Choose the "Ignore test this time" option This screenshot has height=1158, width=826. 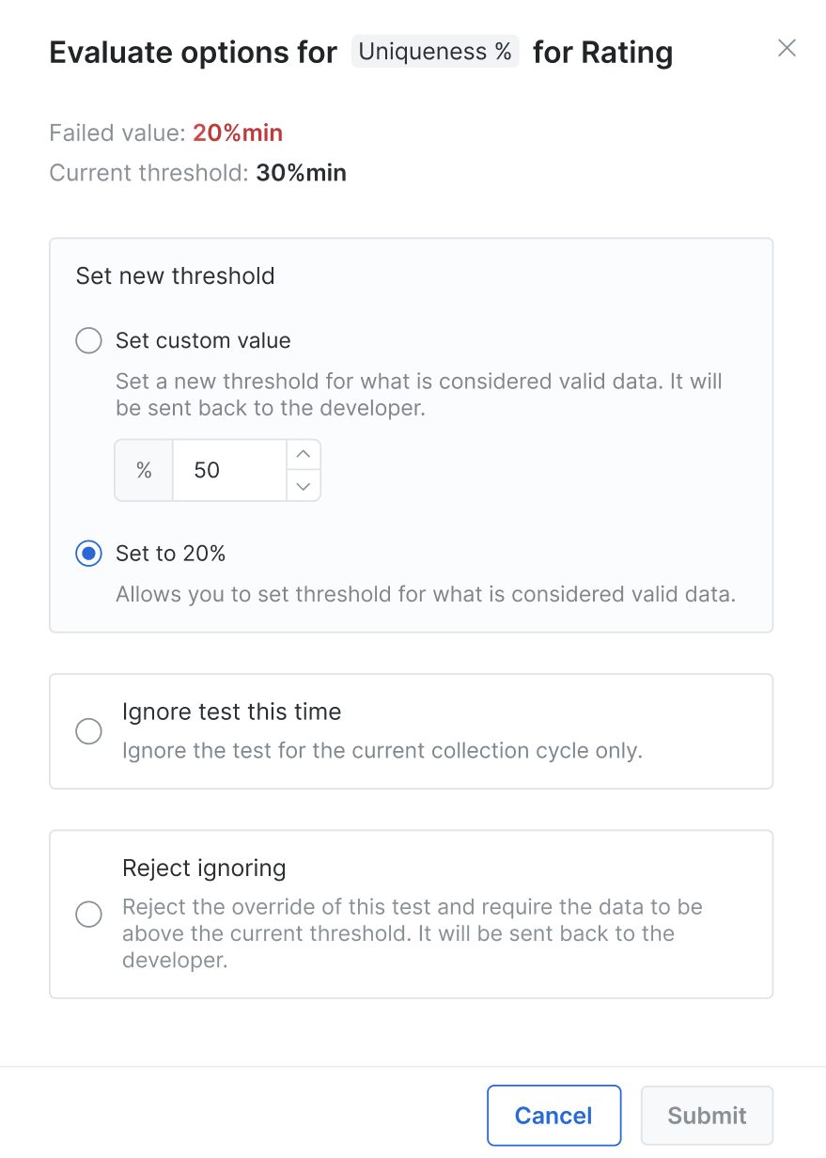[88, 730]
